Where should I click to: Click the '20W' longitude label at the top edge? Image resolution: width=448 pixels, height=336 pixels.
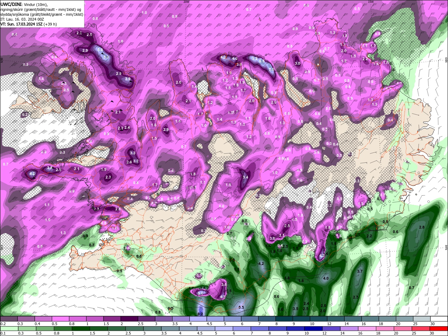(186, 2)
